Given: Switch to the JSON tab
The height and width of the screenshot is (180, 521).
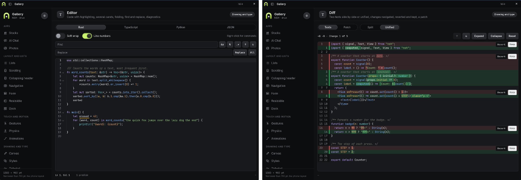Looking at the screenshot, I should coord(231,27).
